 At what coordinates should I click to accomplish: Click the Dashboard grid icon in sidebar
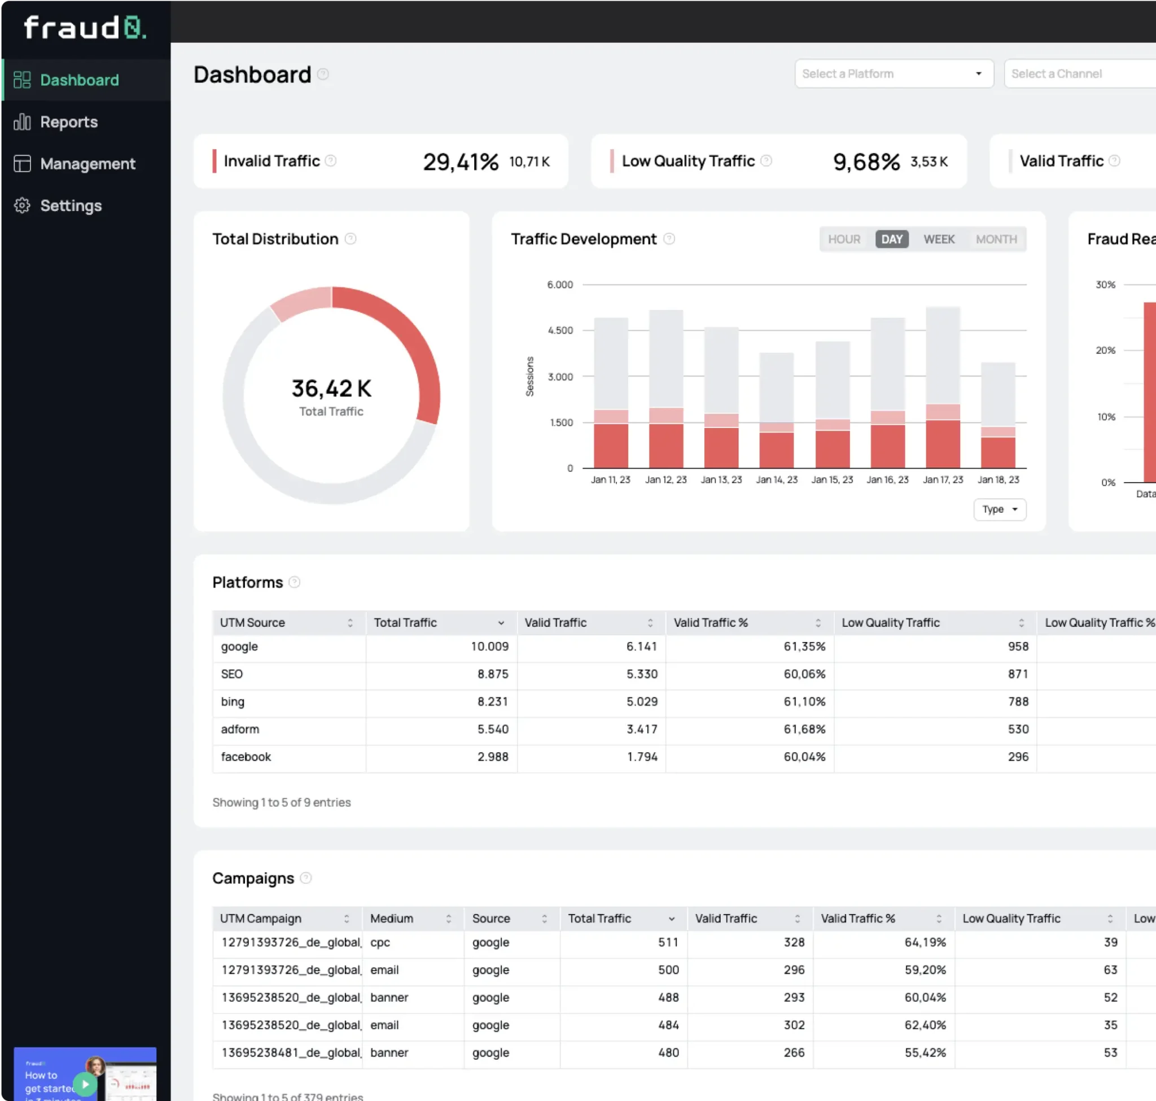21,80
